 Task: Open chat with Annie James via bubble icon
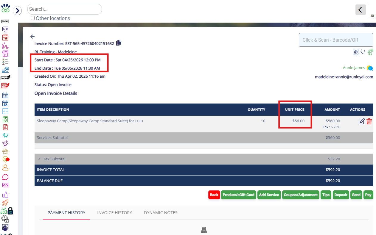(370, 68)
